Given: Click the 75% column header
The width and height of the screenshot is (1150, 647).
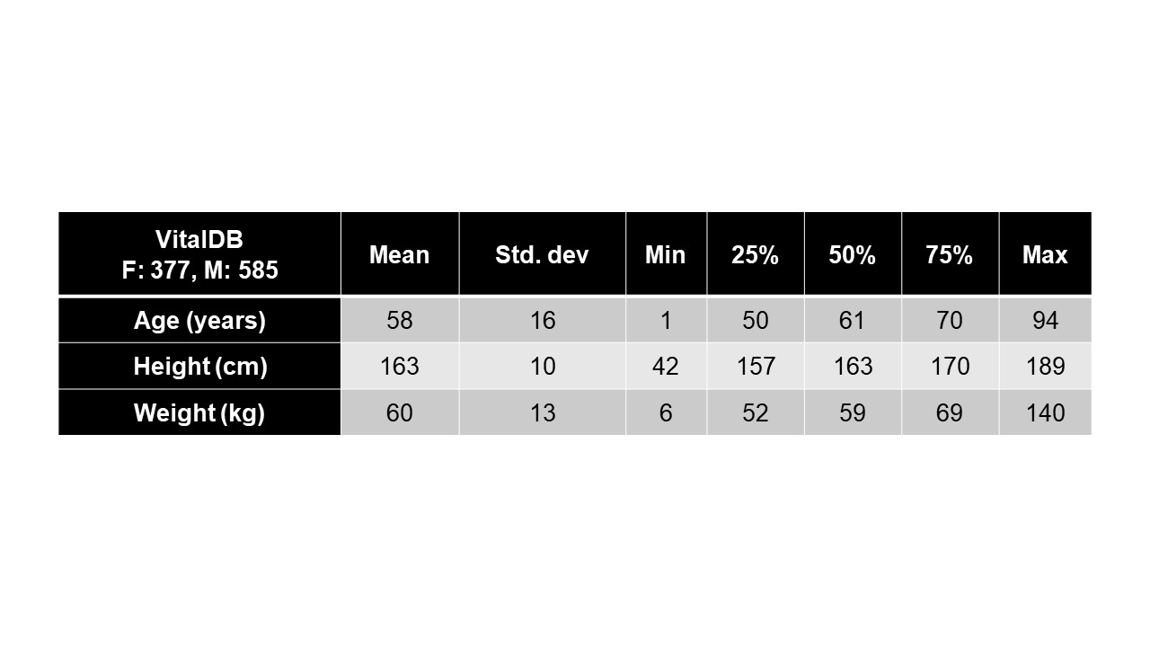Looking at the screenshot, I should tap(950, 254).
